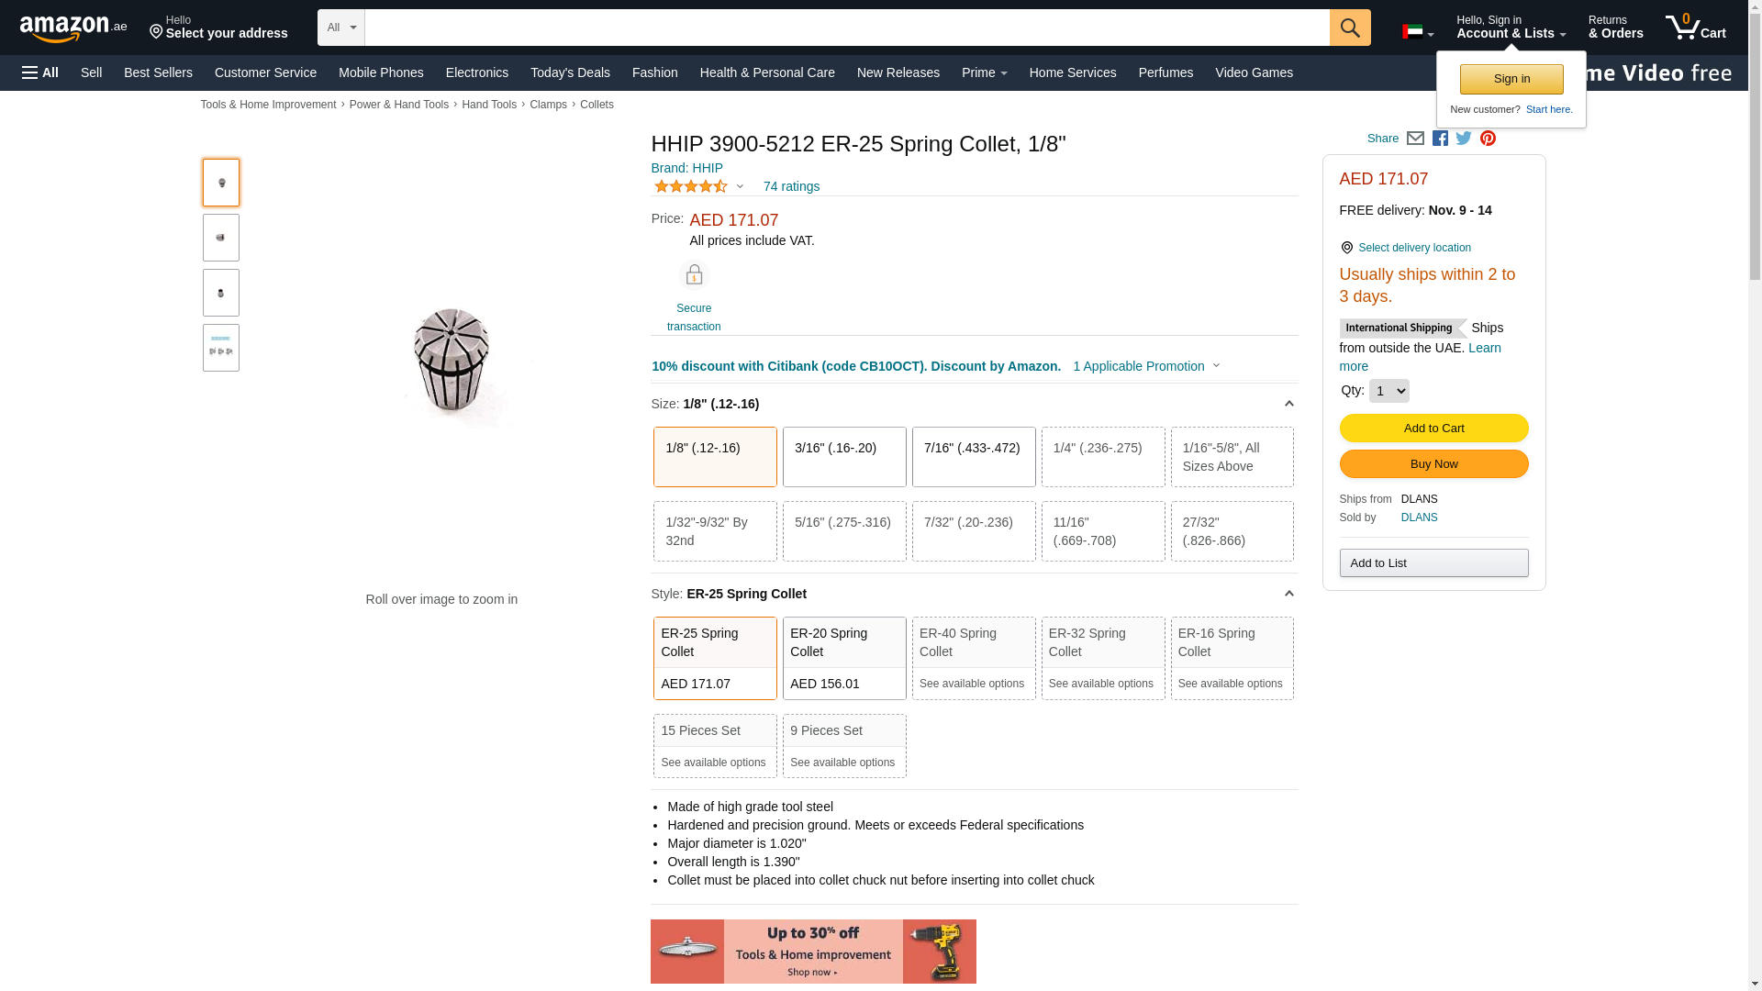Choose the 7/16" (.433-.472) size option

(x=973, y=457)
